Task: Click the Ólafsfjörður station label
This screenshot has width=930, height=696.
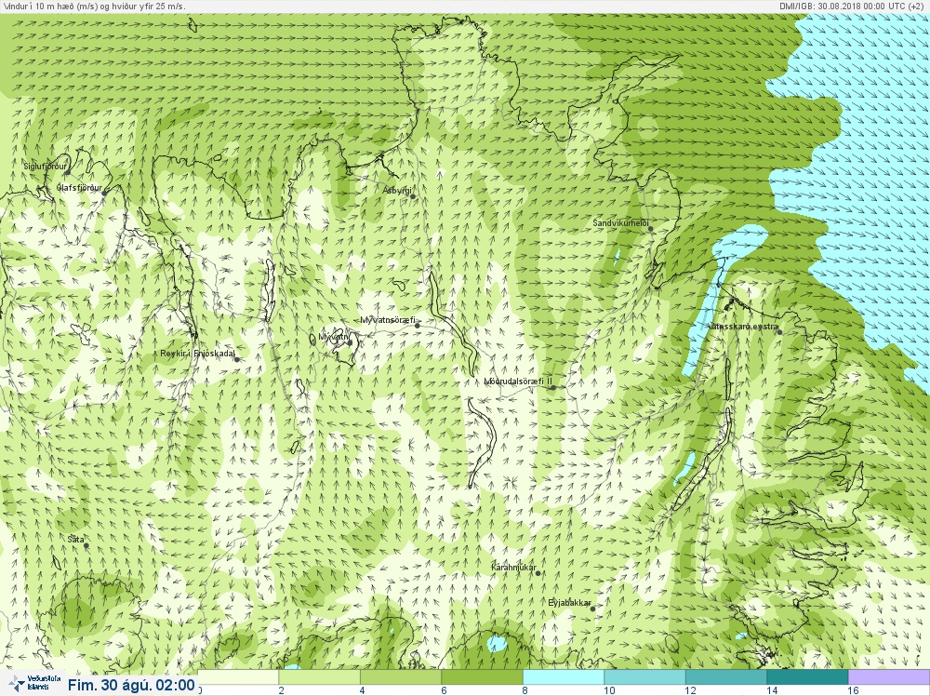Action: [79, 188]
